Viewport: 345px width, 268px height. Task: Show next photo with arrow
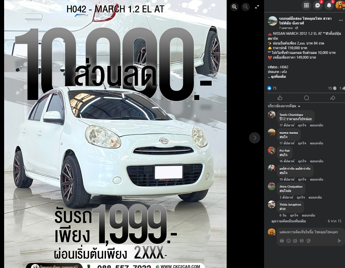click(x=255, y=138)
